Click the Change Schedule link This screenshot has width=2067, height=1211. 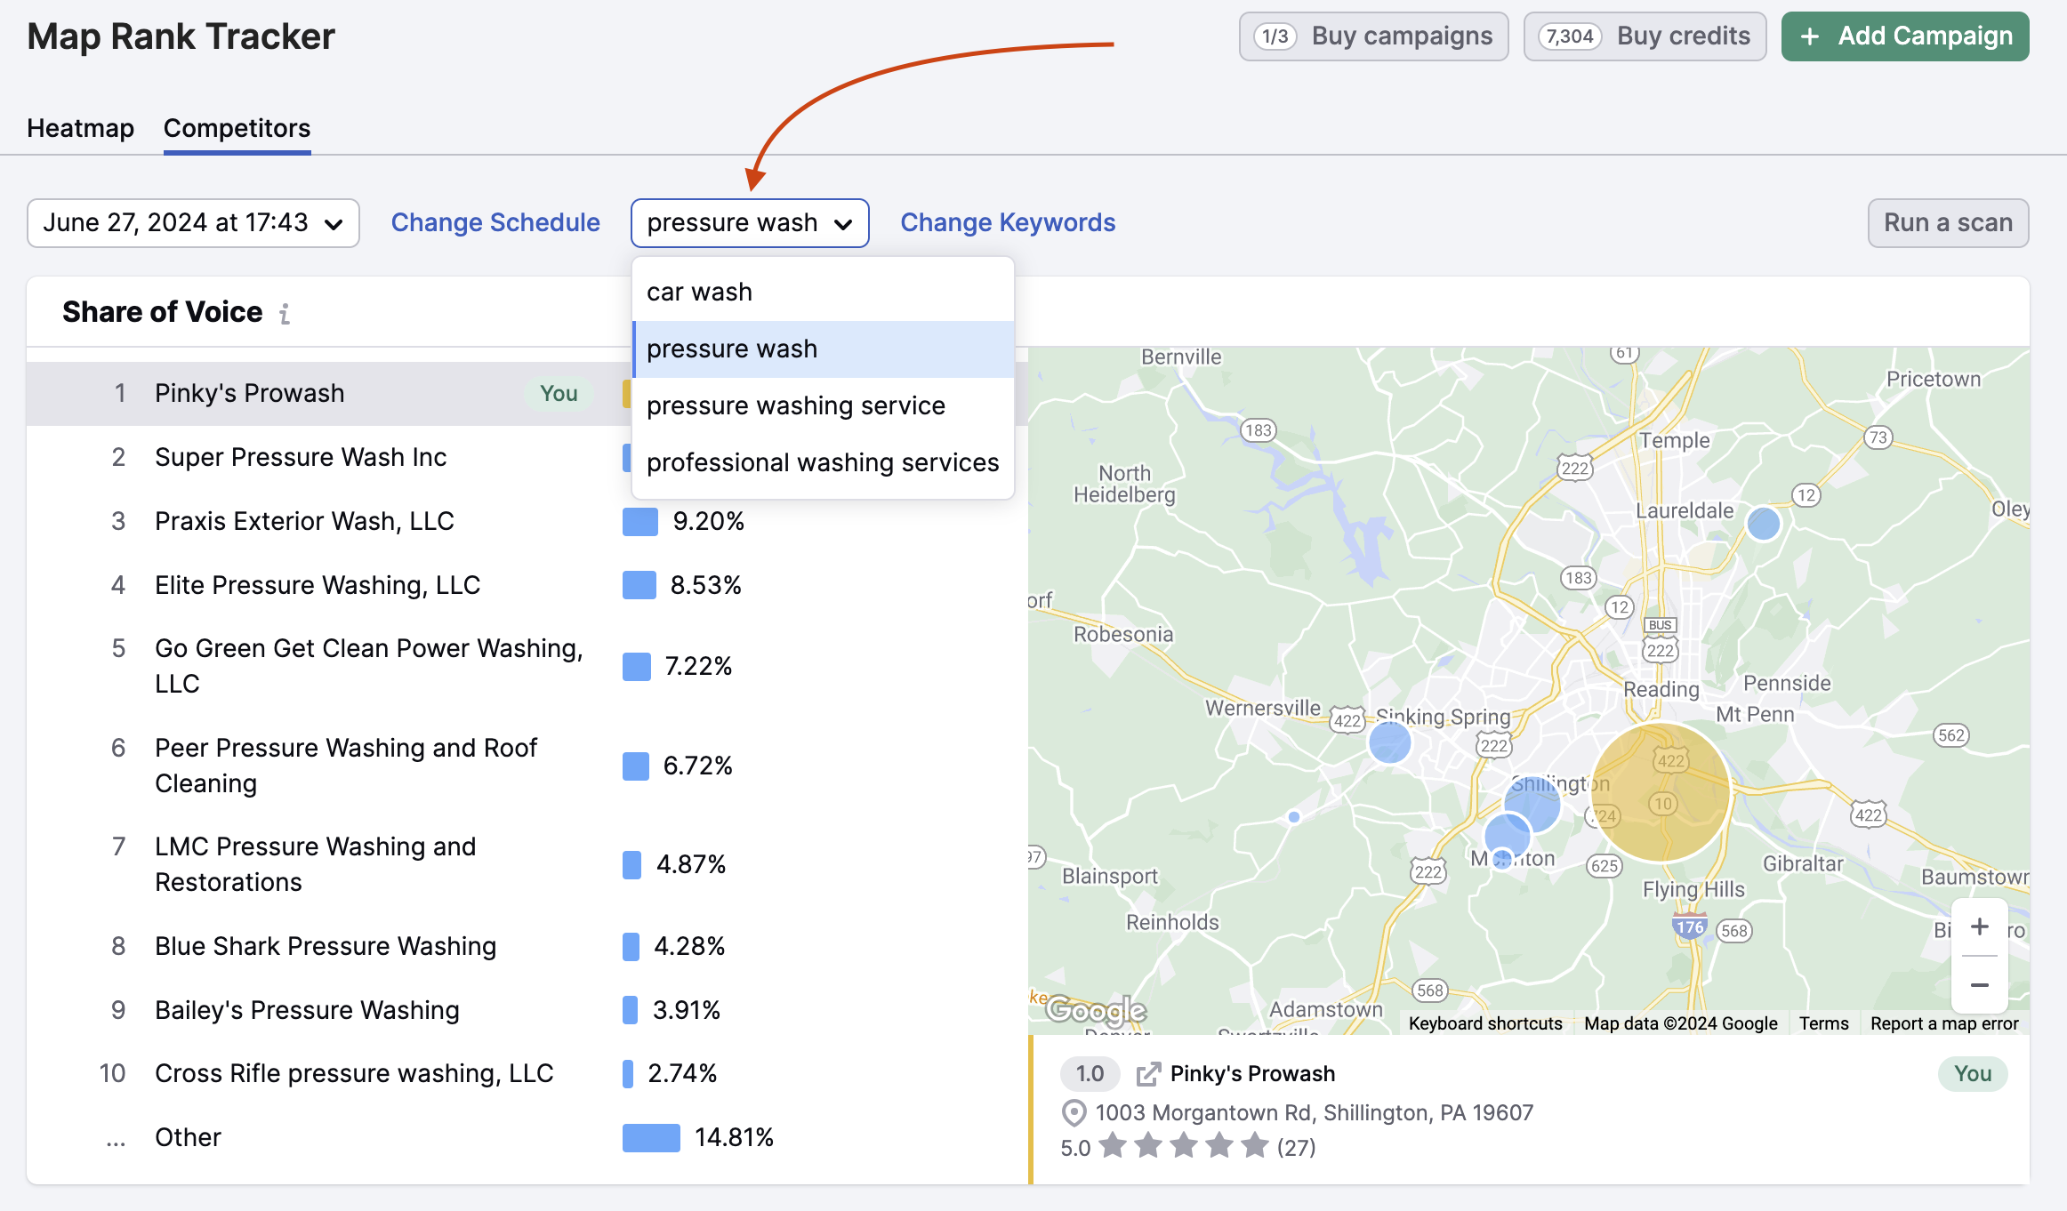[x=495, y=223]
